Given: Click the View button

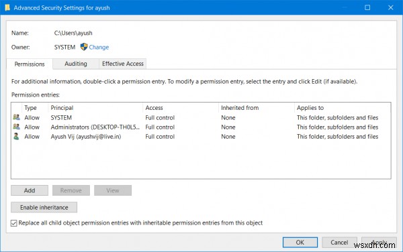Looking at the screenshot, I should point(113,190).
